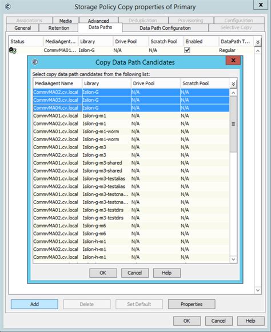Select the Data Paths tab
271x332 pixels.
tap(100, 27)
